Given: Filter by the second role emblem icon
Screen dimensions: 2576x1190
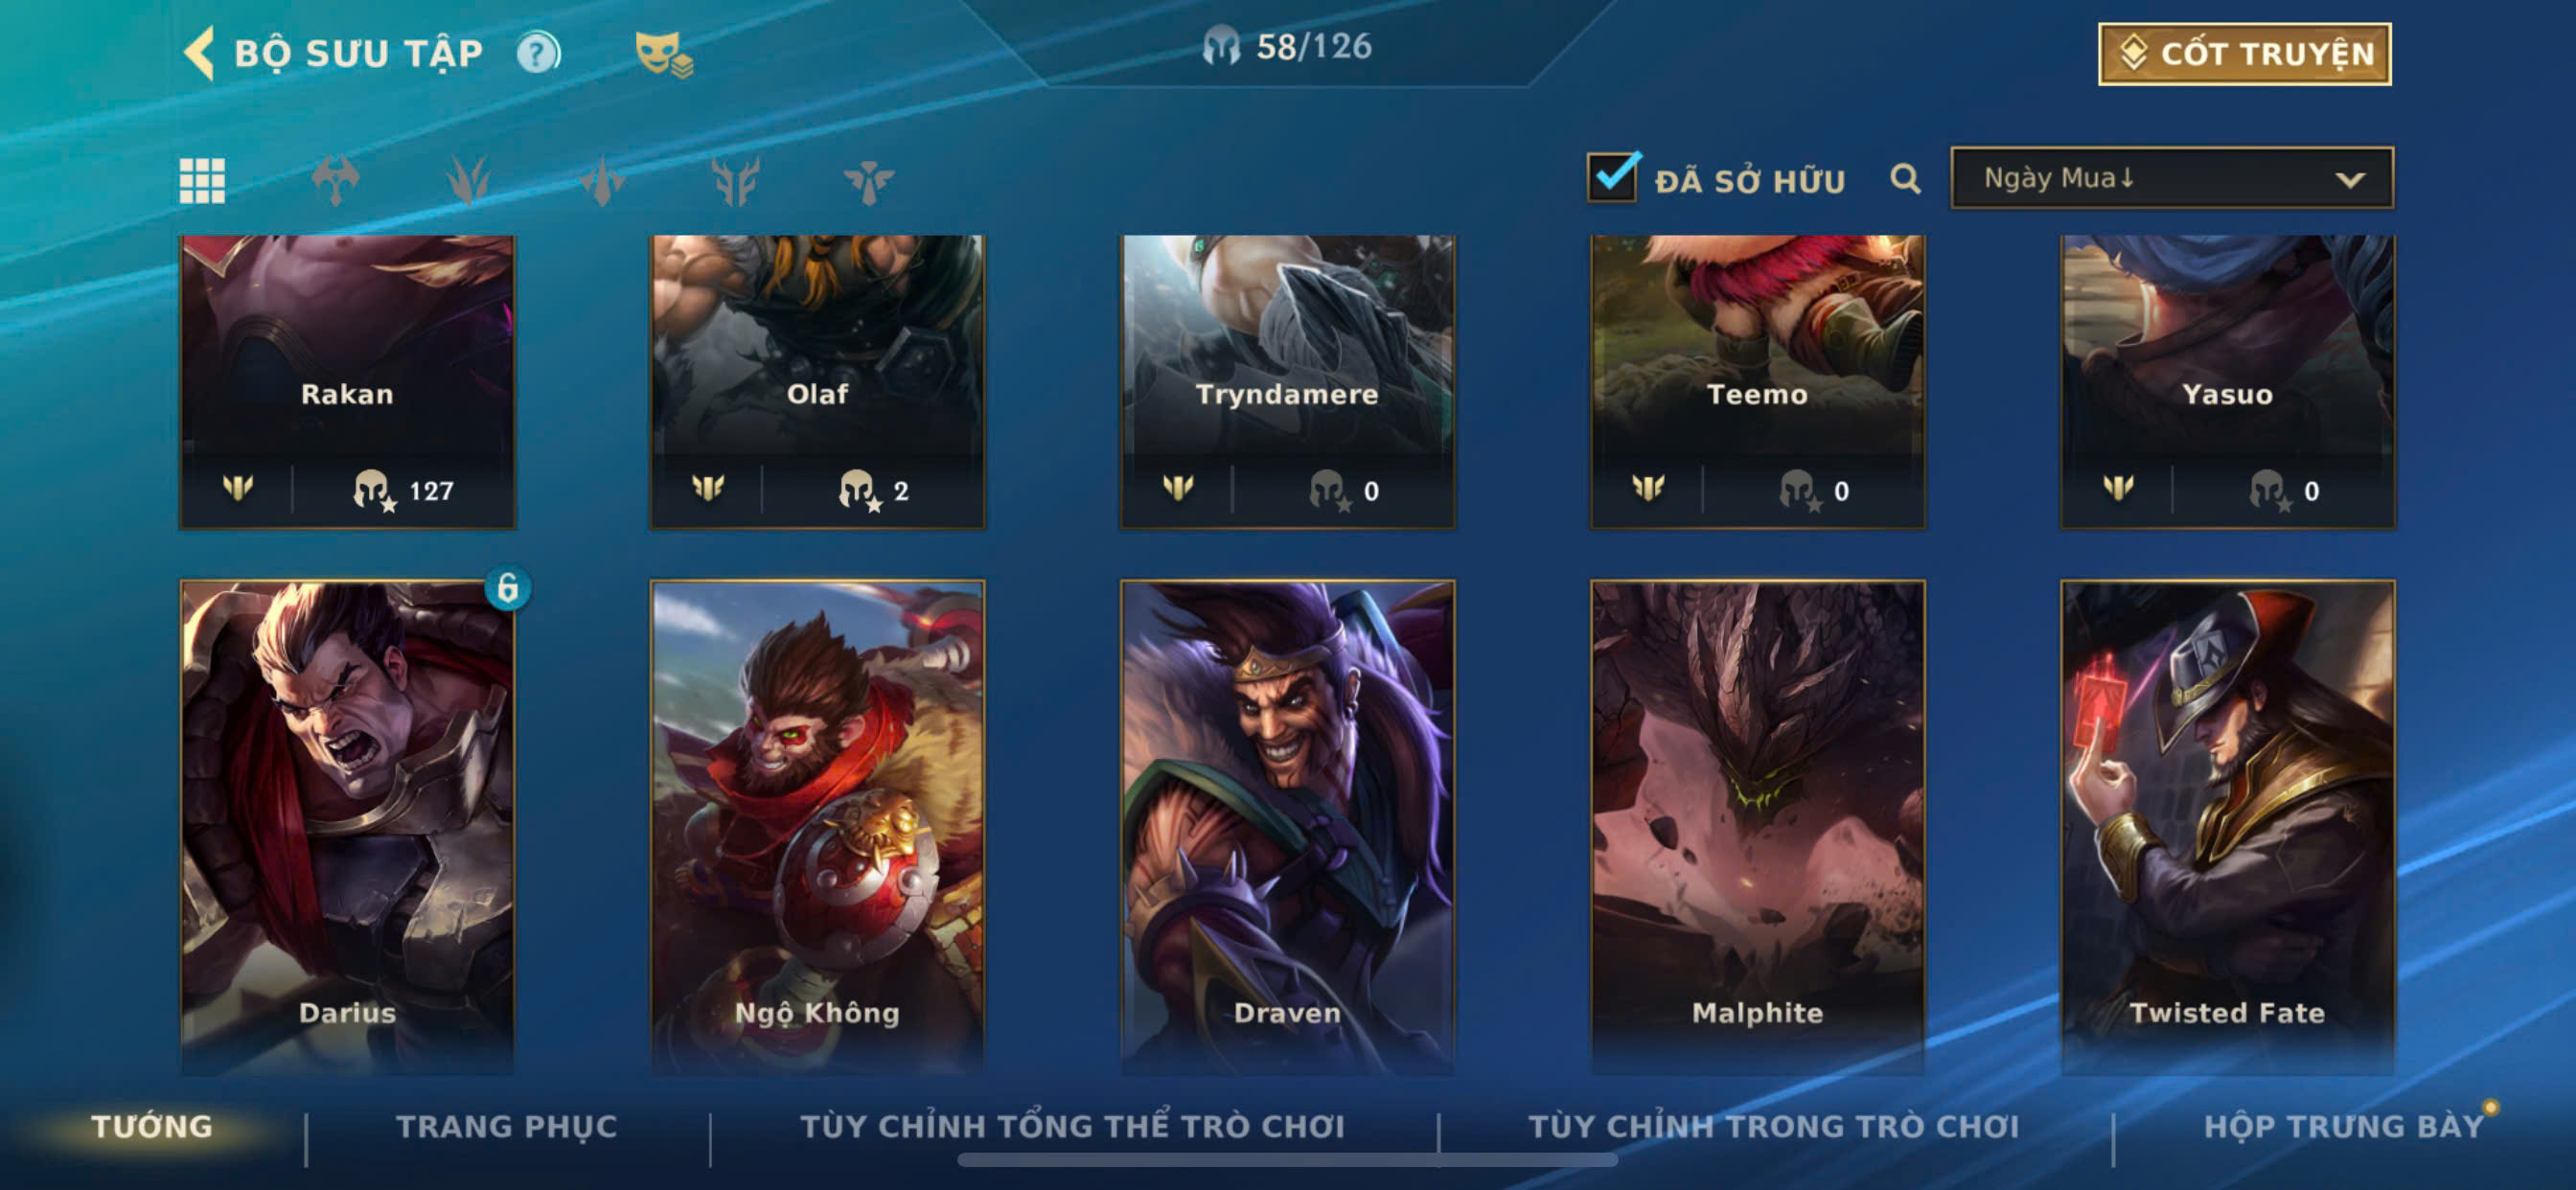Looking at the screenshot, I should (x=468, y=181).
